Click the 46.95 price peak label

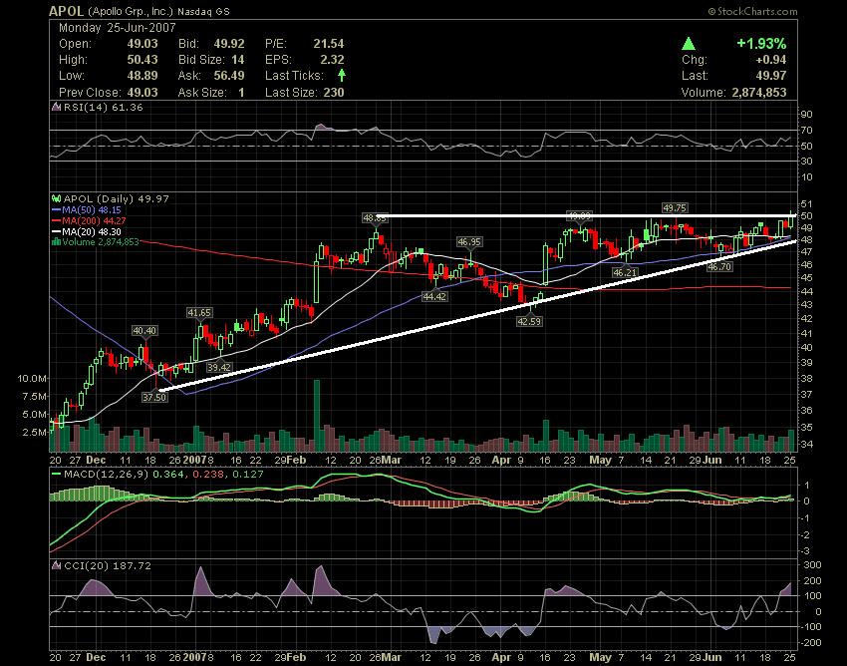pyautogui.click(x=470, y=242)
